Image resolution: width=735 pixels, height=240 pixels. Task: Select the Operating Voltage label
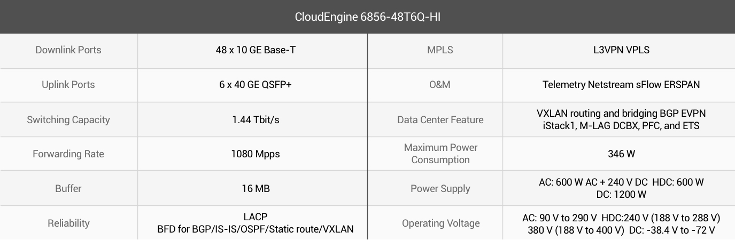tap(441, 223)
